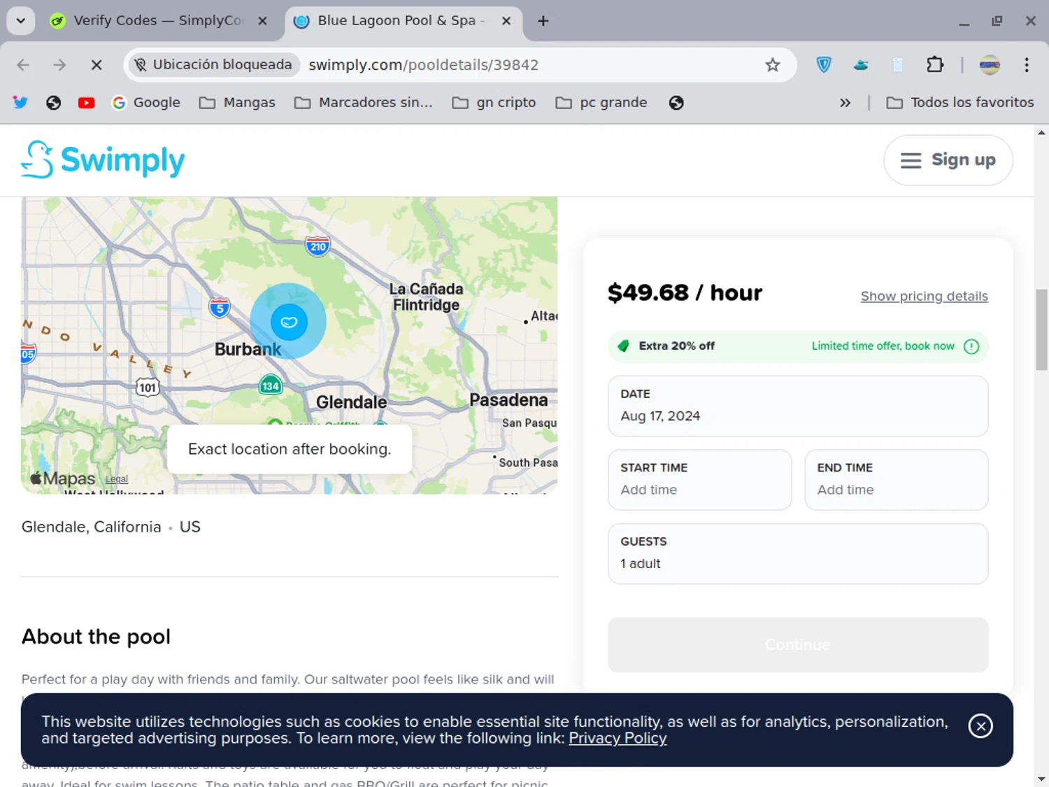Click the Limited time offer, book now text
The height and width of the screenshot is (787, 1049).
tap(883, 346)
